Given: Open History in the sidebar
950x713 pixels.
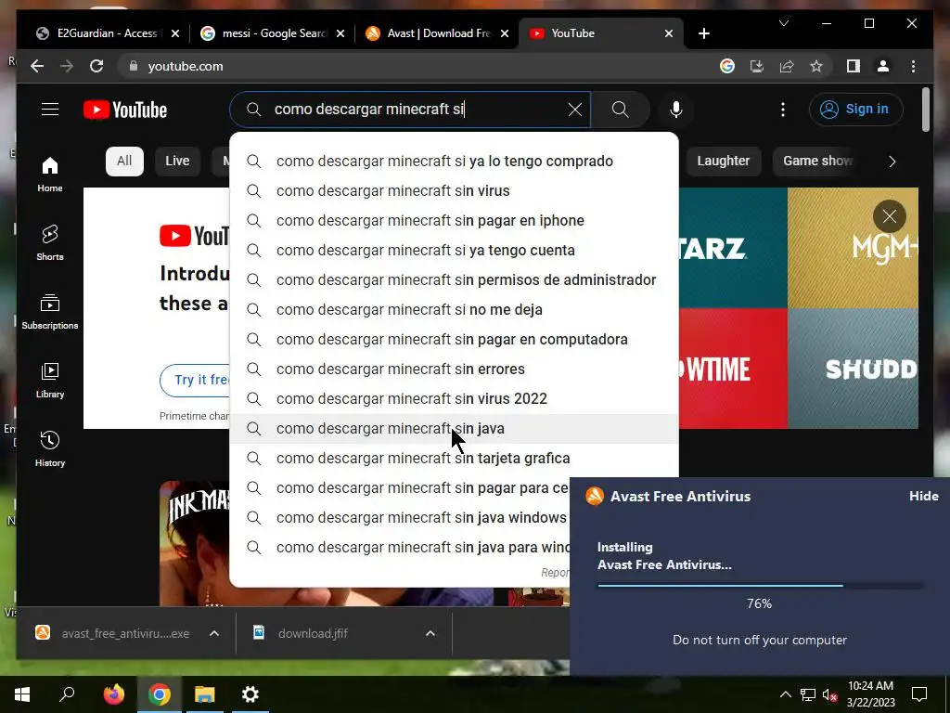Looking at the screenshot, I should point(50,448).
